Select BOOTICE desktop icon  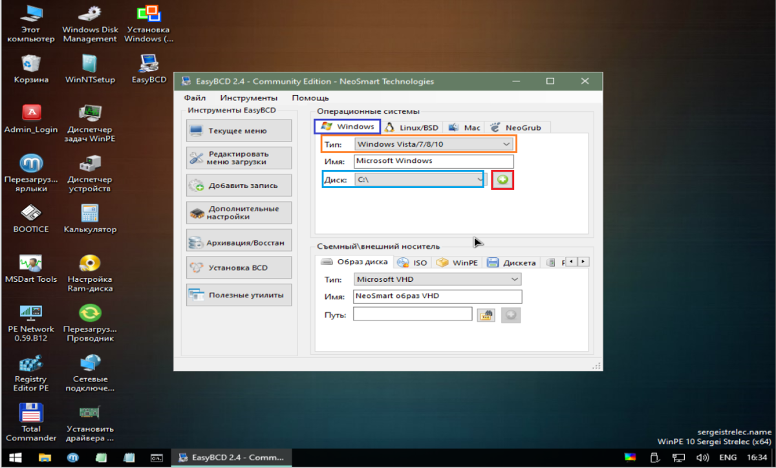pyautogui.click(x=31, y=218)
